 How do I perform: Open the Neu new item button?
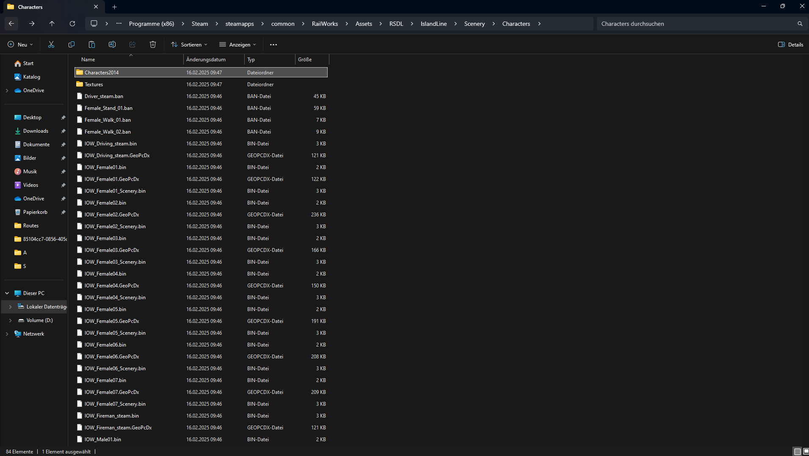click(20, 44)
